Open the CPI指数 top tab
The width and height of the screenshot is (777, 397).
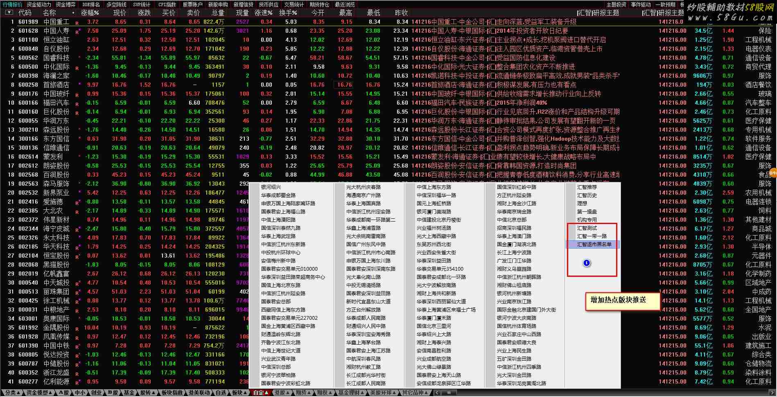point(167,4)
